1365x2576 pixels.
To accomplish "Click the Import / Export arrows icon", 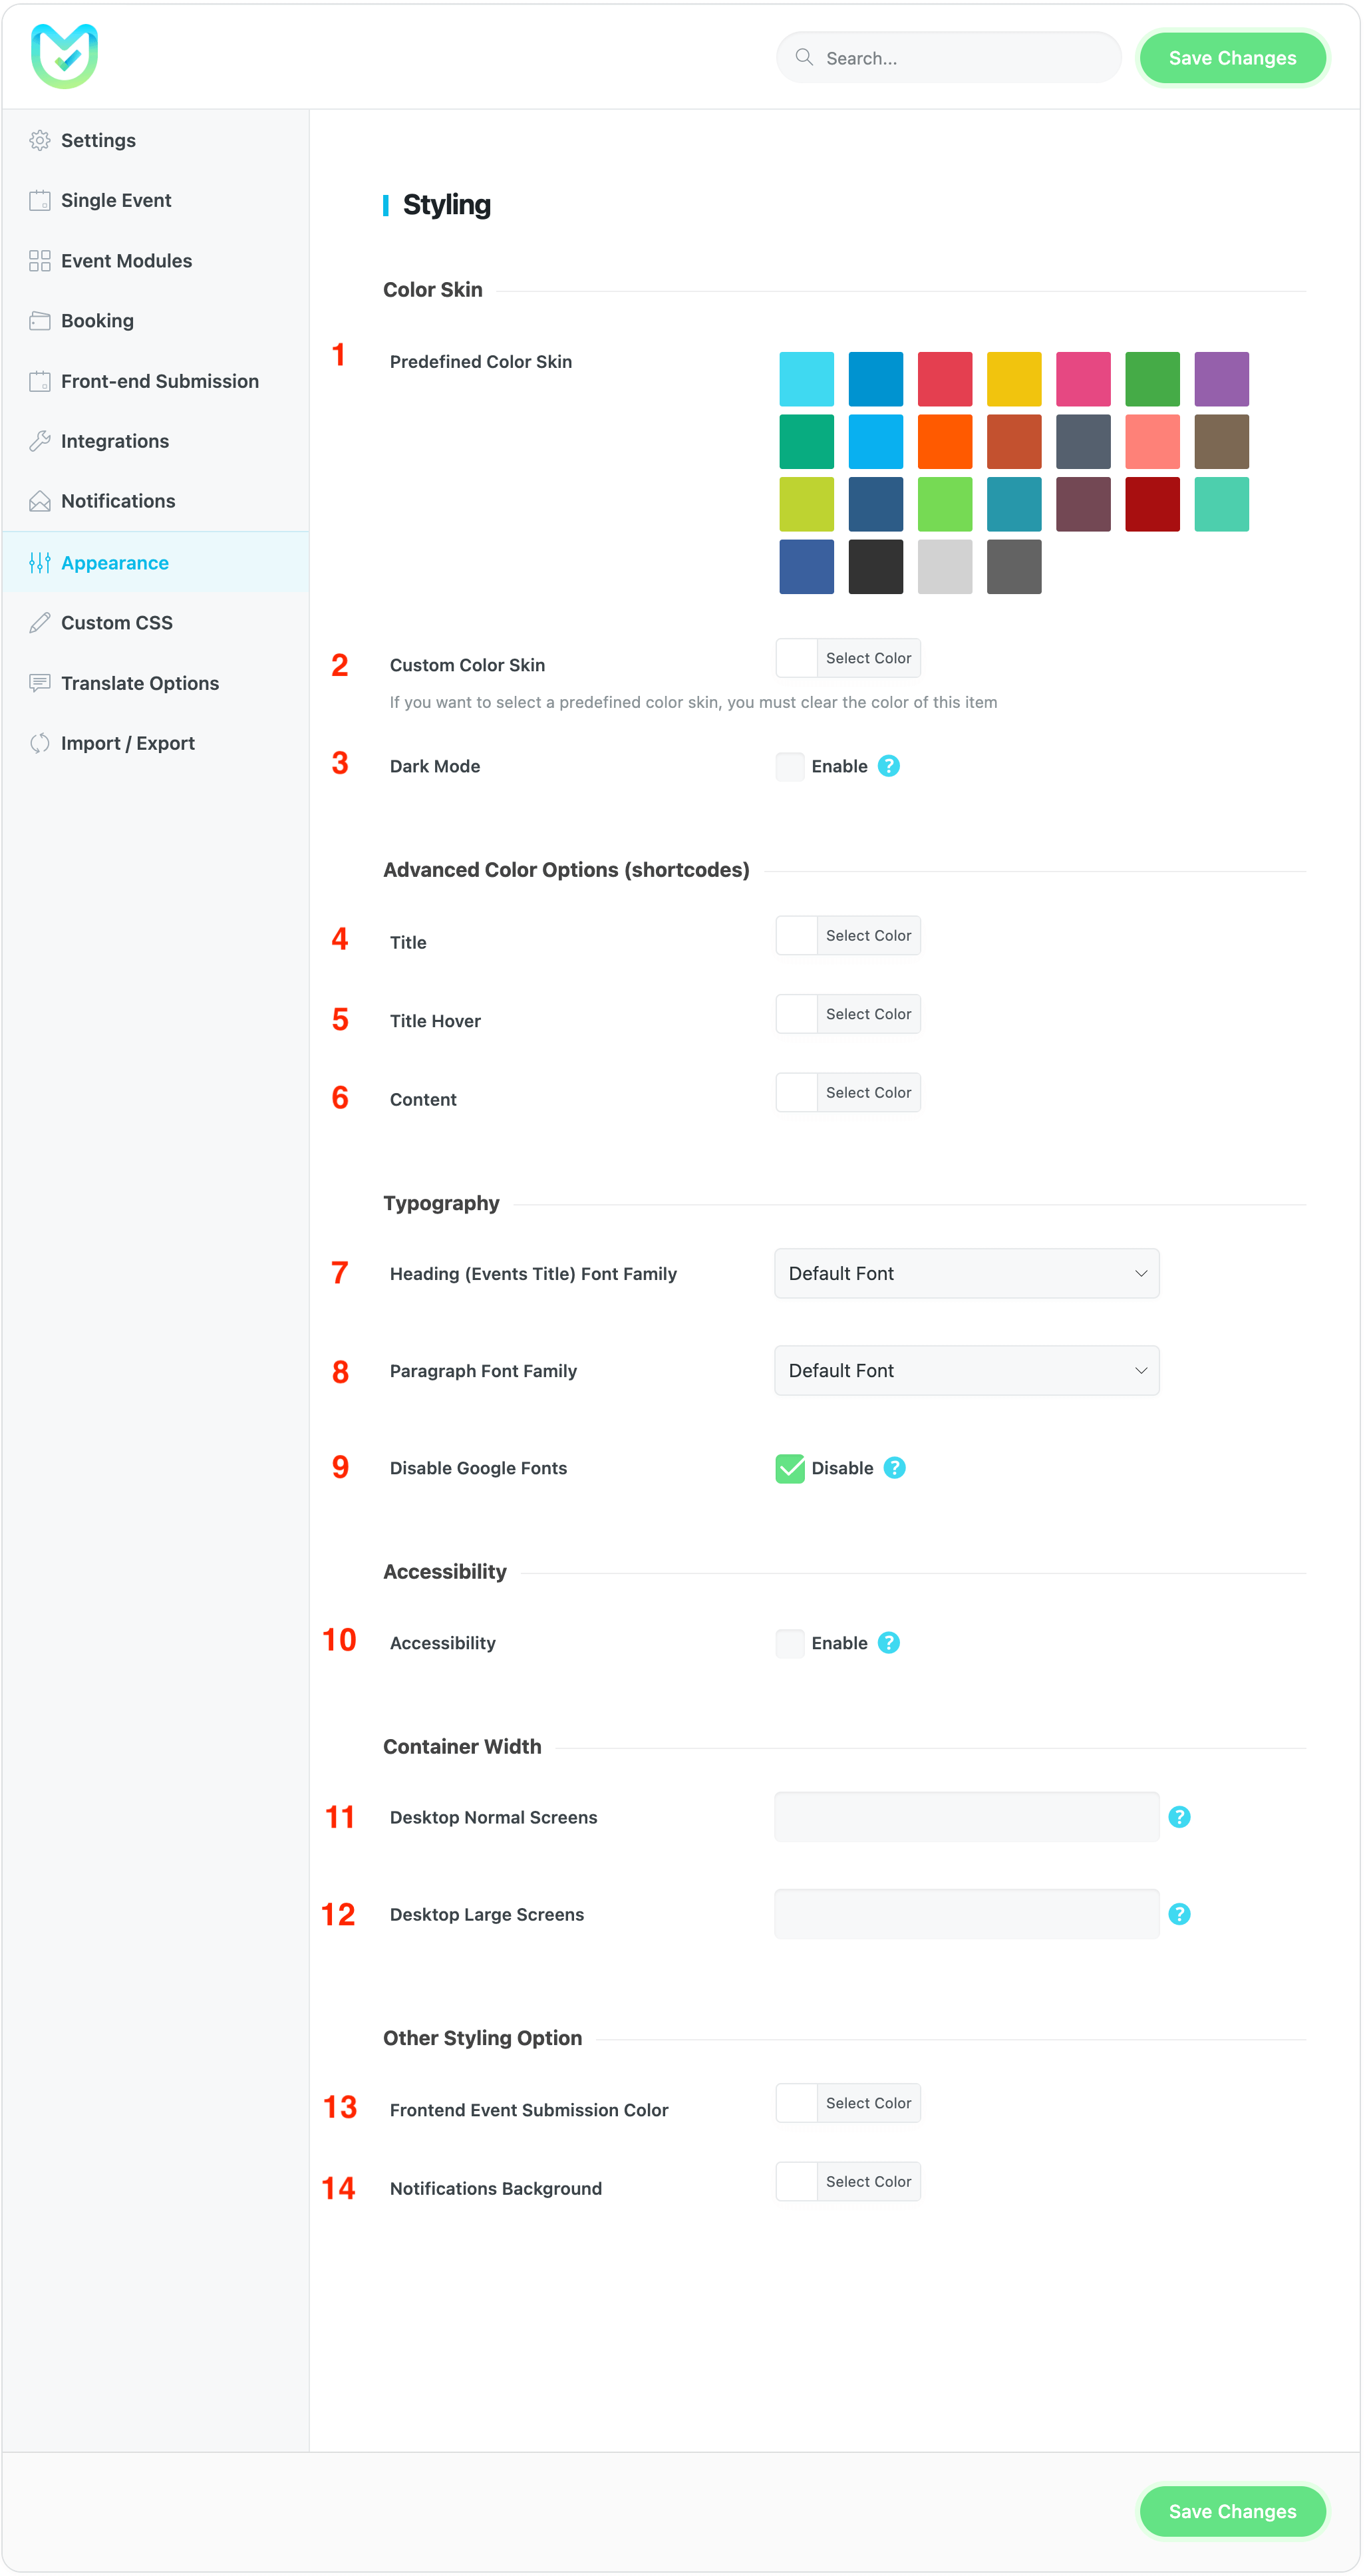I will [40, 743].
